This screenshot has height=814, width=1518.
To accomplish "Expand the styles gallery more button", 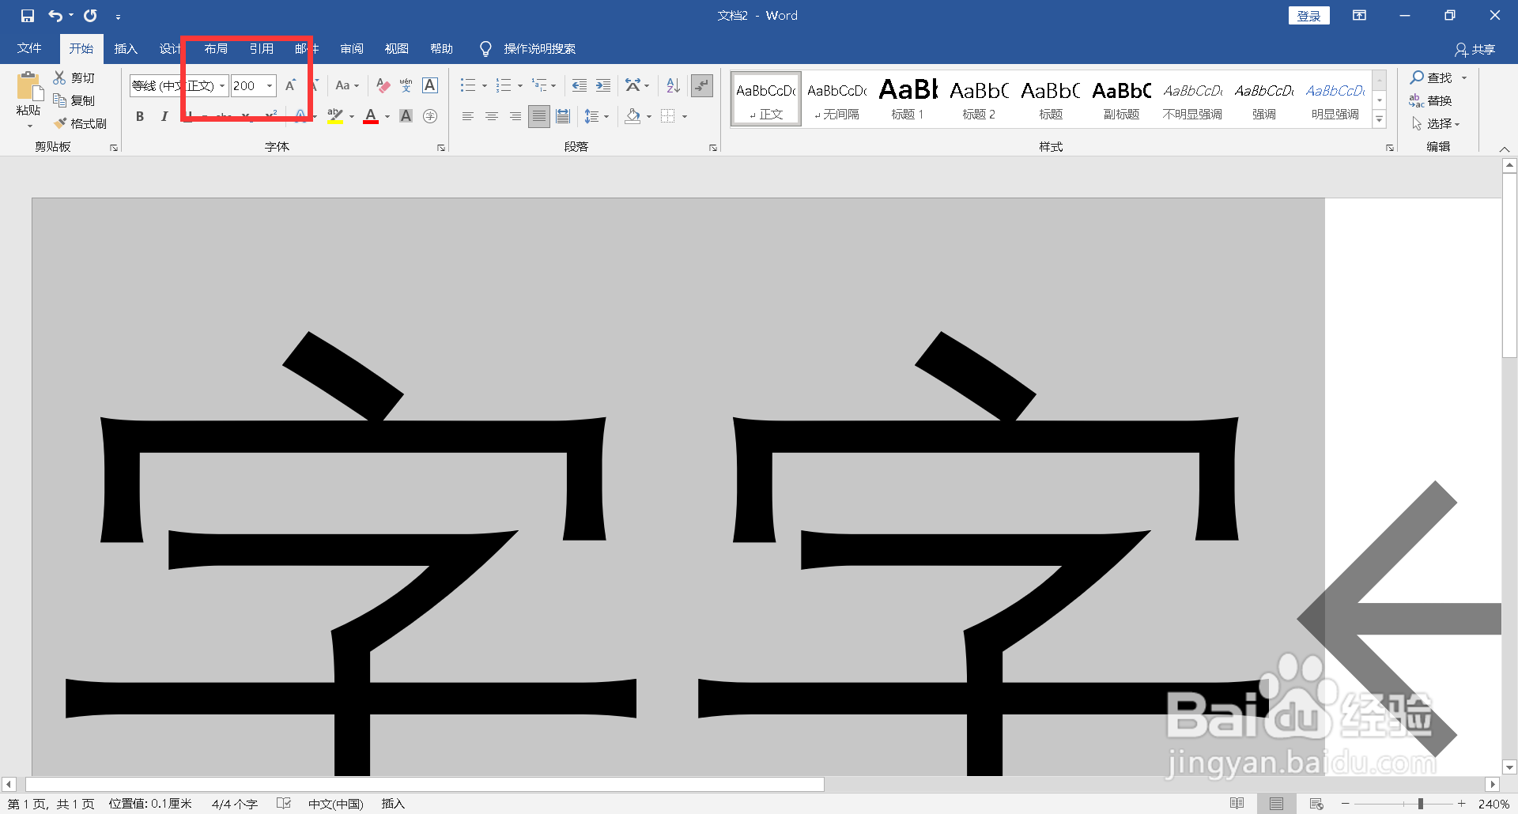I will point(1380,120).
